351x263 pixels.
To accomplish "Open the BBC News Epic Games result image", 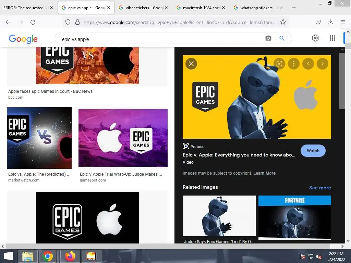I will (x=87, y=65).
